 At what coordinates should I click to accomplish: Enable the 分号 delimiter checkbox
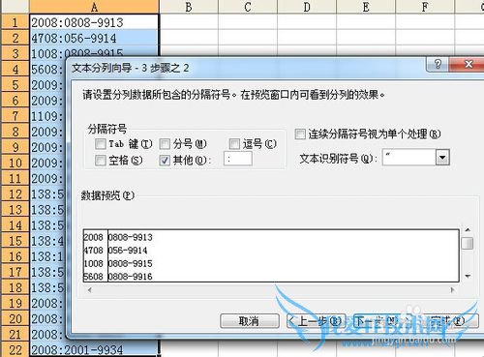165,144
